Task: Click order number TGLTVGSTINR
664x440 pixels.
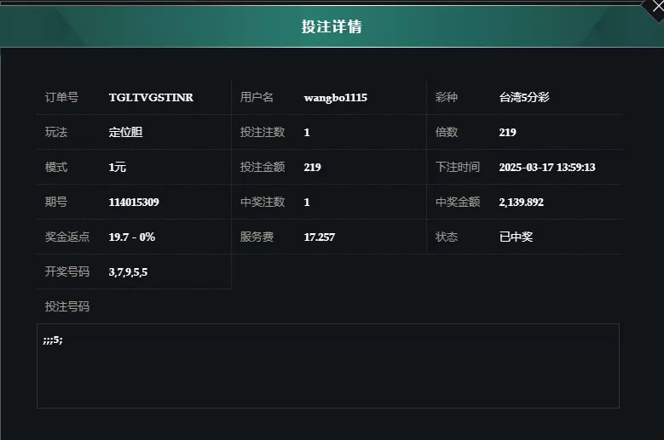Action: tap(151, 98)
